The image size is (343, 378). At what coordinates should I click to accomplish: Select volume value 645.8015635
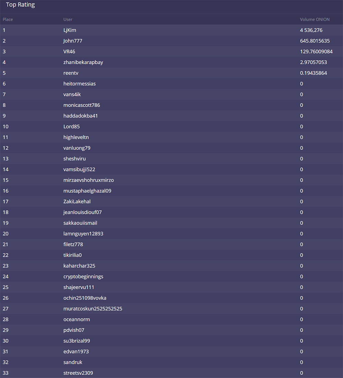pyautogui.click(x=315, y=41)
